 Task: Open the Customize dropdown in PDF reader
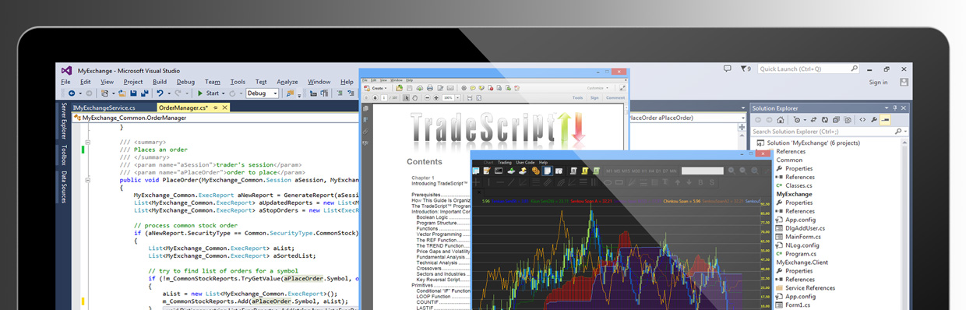click(x=598, y=88)
